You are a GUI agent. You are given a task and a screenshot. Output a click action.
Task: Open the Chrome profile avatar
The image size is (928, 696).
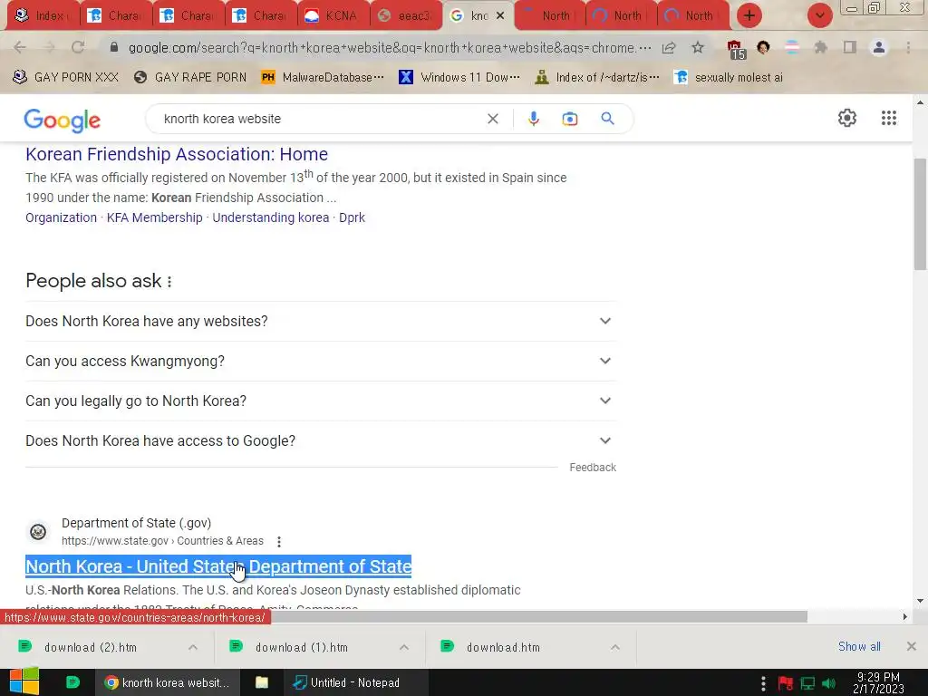(879, 47)
